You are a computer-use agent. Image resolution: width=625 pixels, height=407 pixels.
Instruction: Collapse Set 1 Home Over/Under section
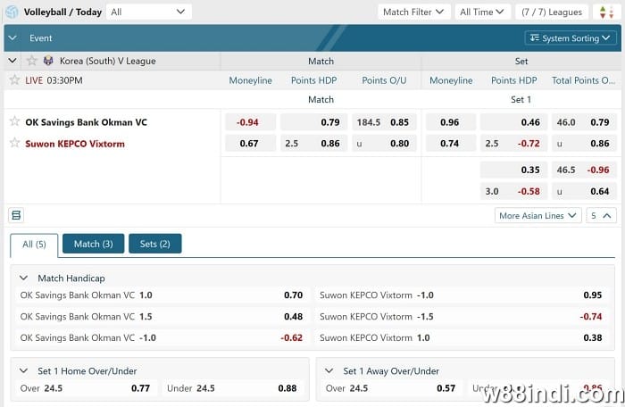[23, 370]
